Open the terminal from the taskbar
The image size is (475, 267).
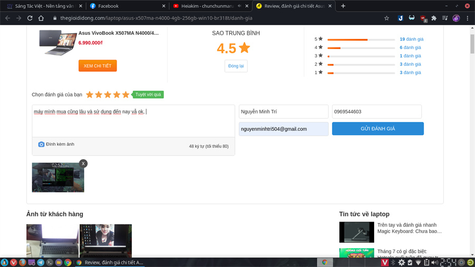pos(50,262)
